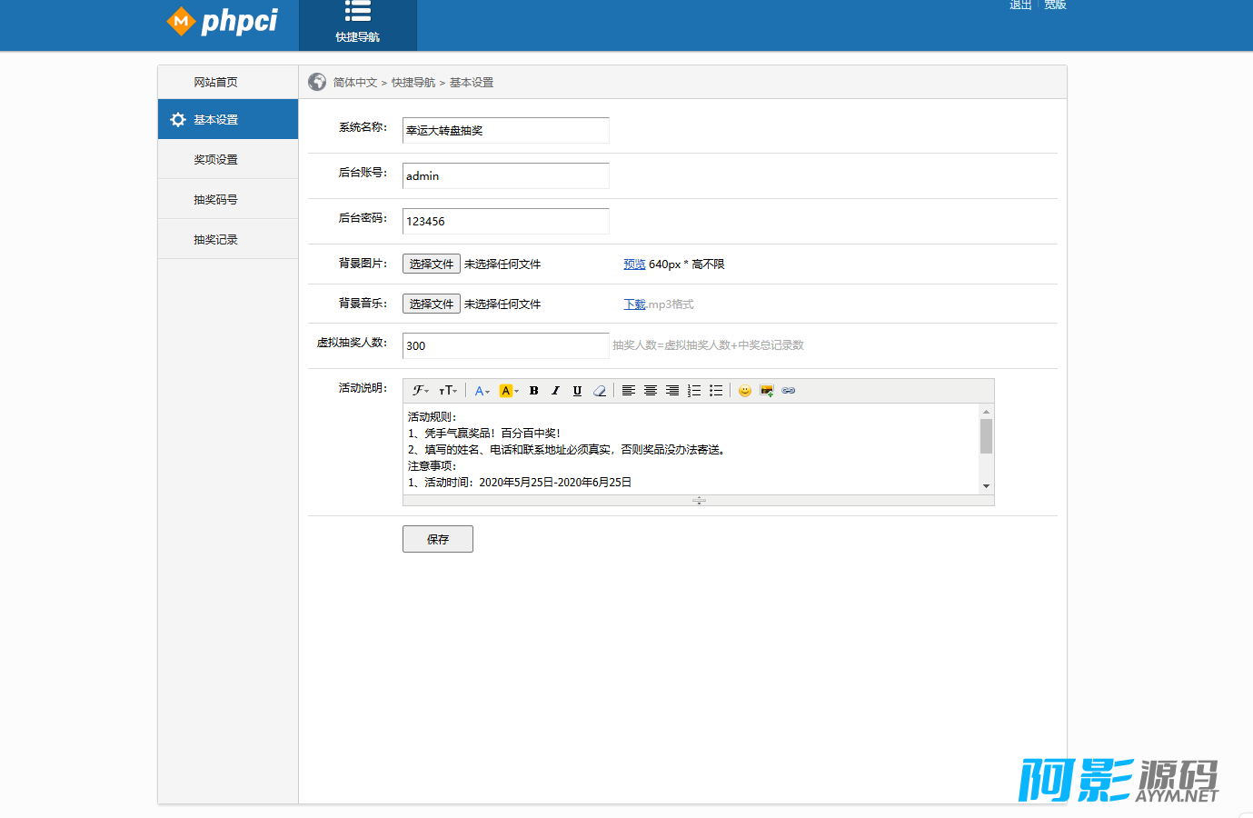The height and width of the screenshot is (818, 1253).
Task: Click the insert image icon
Action: (767, 391)
